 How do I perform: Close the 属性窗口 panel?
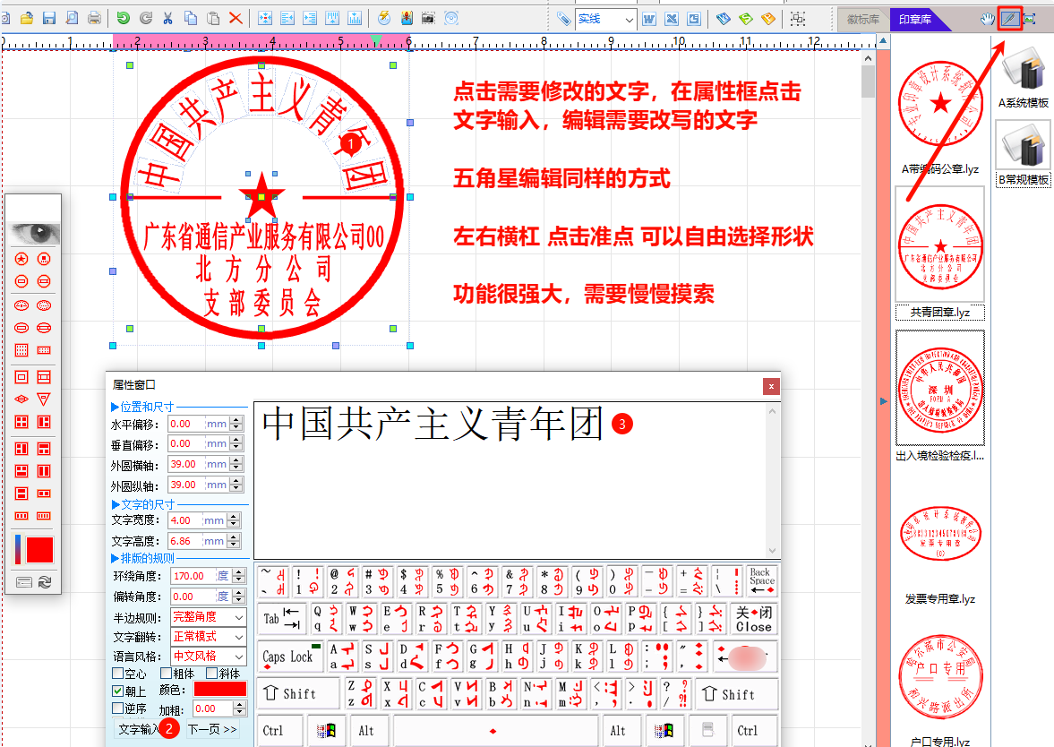pyautogui.click(x=771, y=386)
